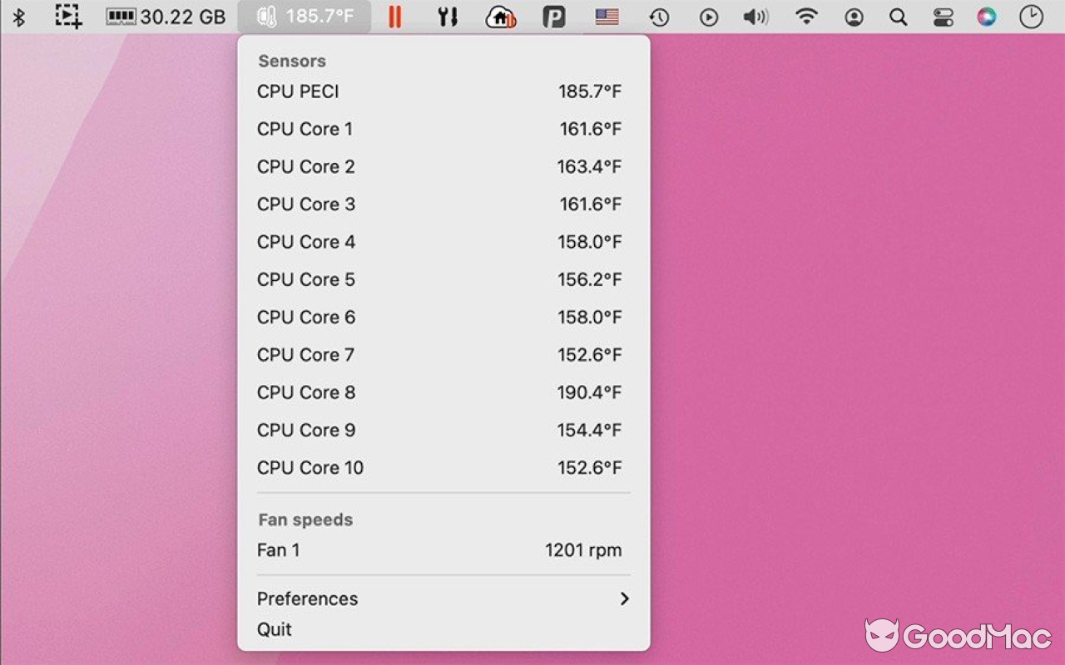Click the 30.22 GB memory indicator

click(166, 17)
